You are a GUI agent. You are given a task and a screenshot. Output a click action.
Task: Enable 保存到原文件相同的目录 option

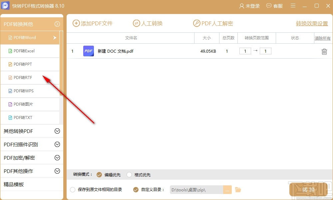point(73,189)
